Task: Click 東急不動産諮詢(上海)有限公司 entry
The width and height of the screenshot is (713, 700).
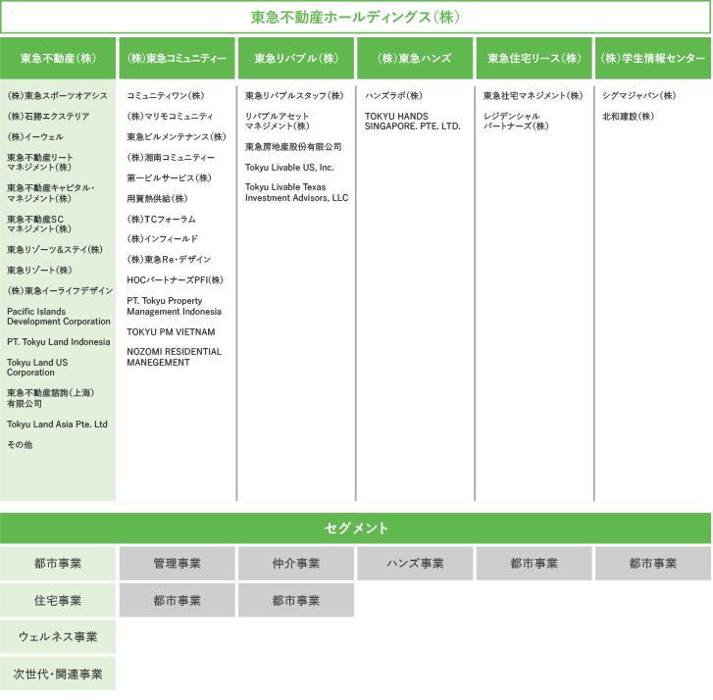Action: pos(50,398)
